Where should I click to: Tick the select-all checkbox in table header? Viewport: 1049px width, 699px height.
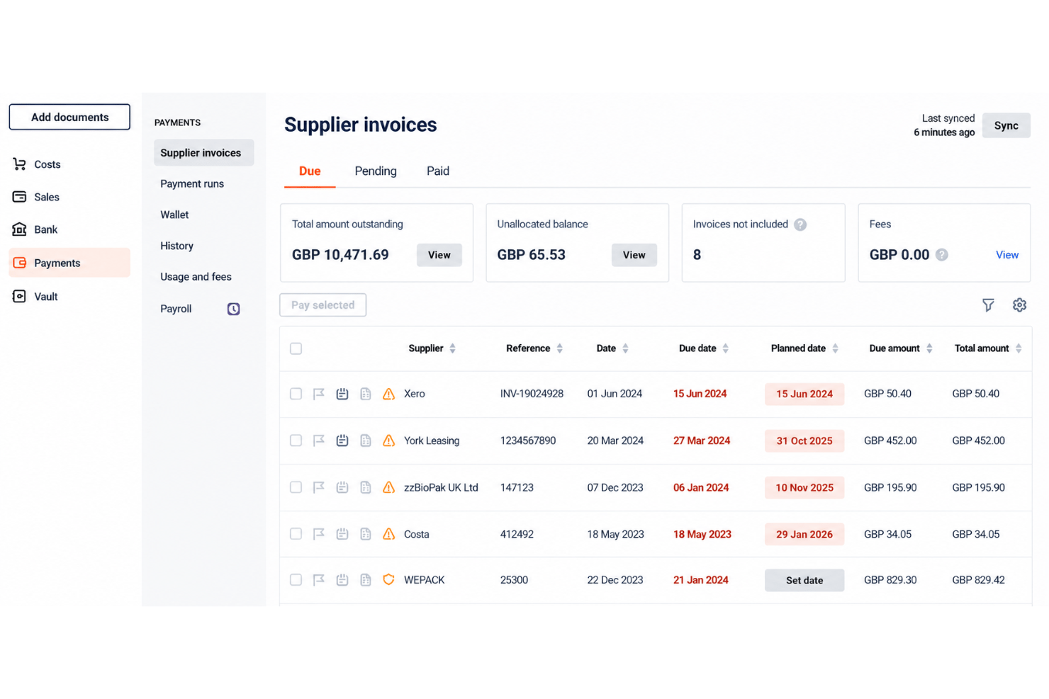296,348
